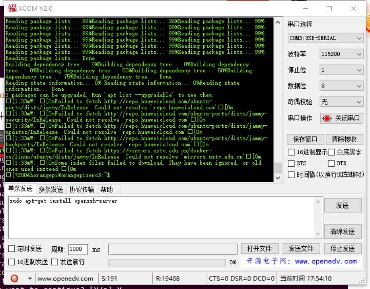
Task: Click www.openedv.com in the status bar
Action: (65, 279)
